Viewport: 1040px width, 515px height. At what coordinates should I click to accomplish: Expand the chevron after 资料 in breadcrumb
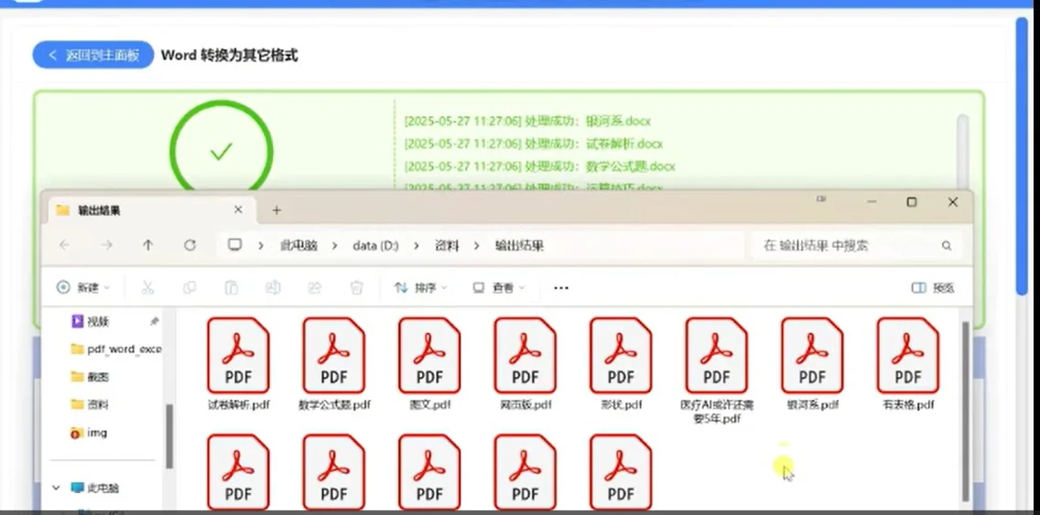(477, 246)
